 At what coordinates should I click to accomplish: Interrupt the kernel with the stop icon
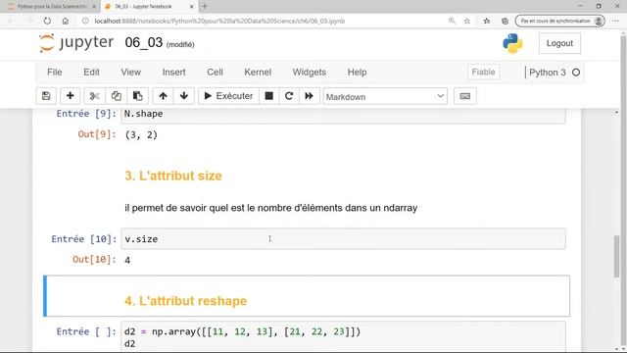[x=269, y=96]
